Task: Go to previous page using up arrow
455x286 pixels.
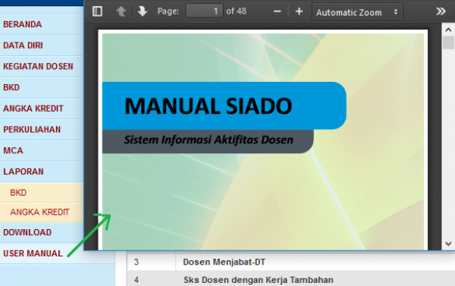Action: click(x=121, y=11)
